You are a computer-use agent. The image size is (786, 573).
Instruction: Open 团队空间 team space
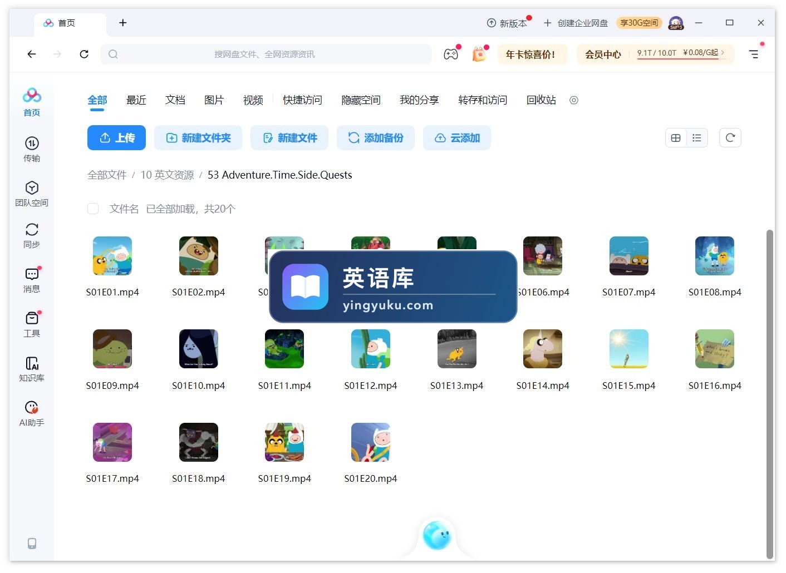click(x=32, y=194)
